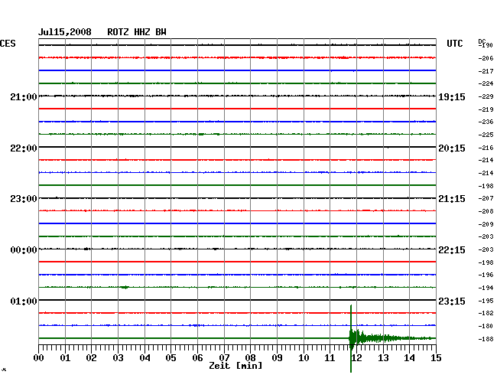Select DC offset value -207
The width and height of the screenshot is (497, 378).
[486, 198]
